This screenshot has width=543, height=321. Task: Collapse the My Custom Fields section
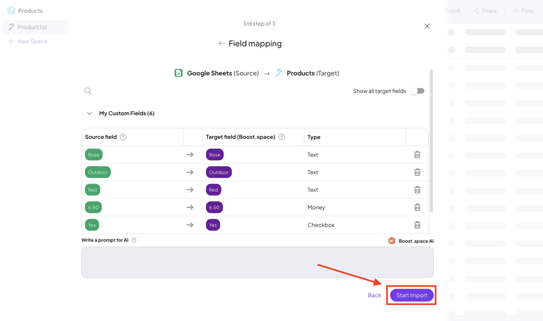point(90,113)
